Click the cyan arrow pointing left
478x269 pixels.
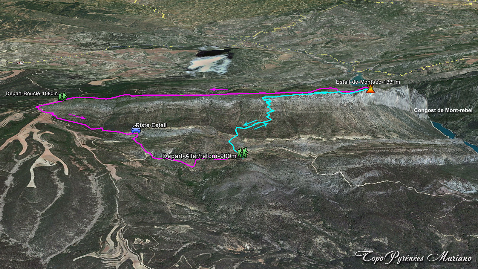(x=251, y=123)
